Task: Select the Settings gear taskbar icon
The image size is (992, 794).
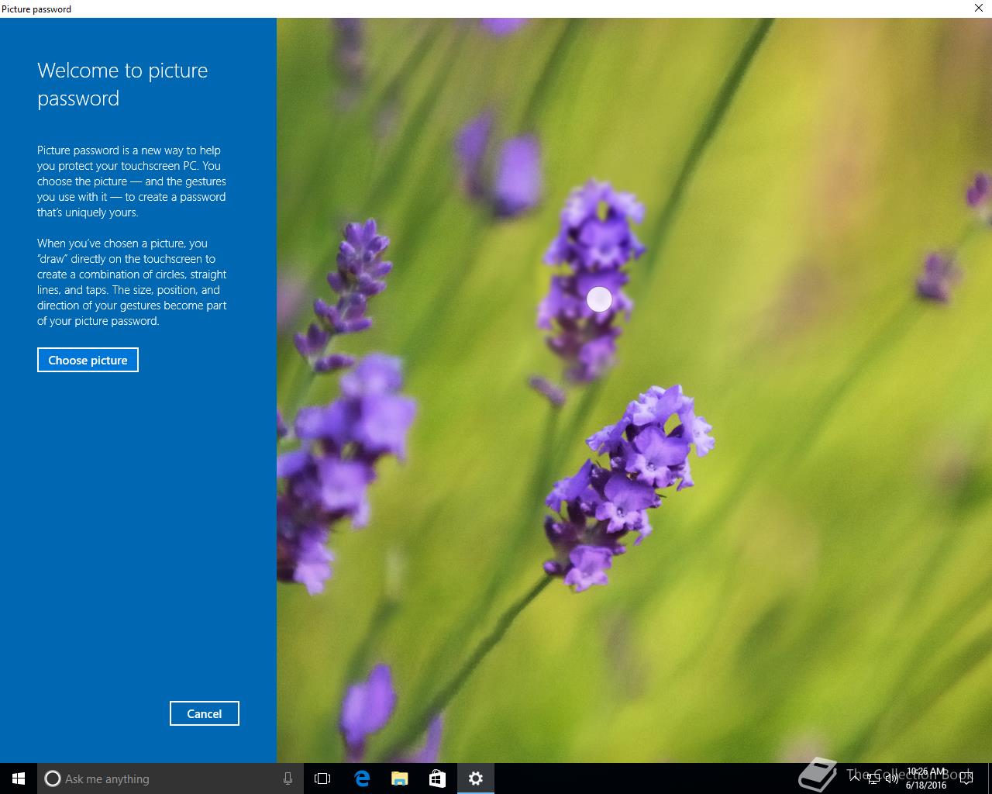Action: [x=476, y=778]
